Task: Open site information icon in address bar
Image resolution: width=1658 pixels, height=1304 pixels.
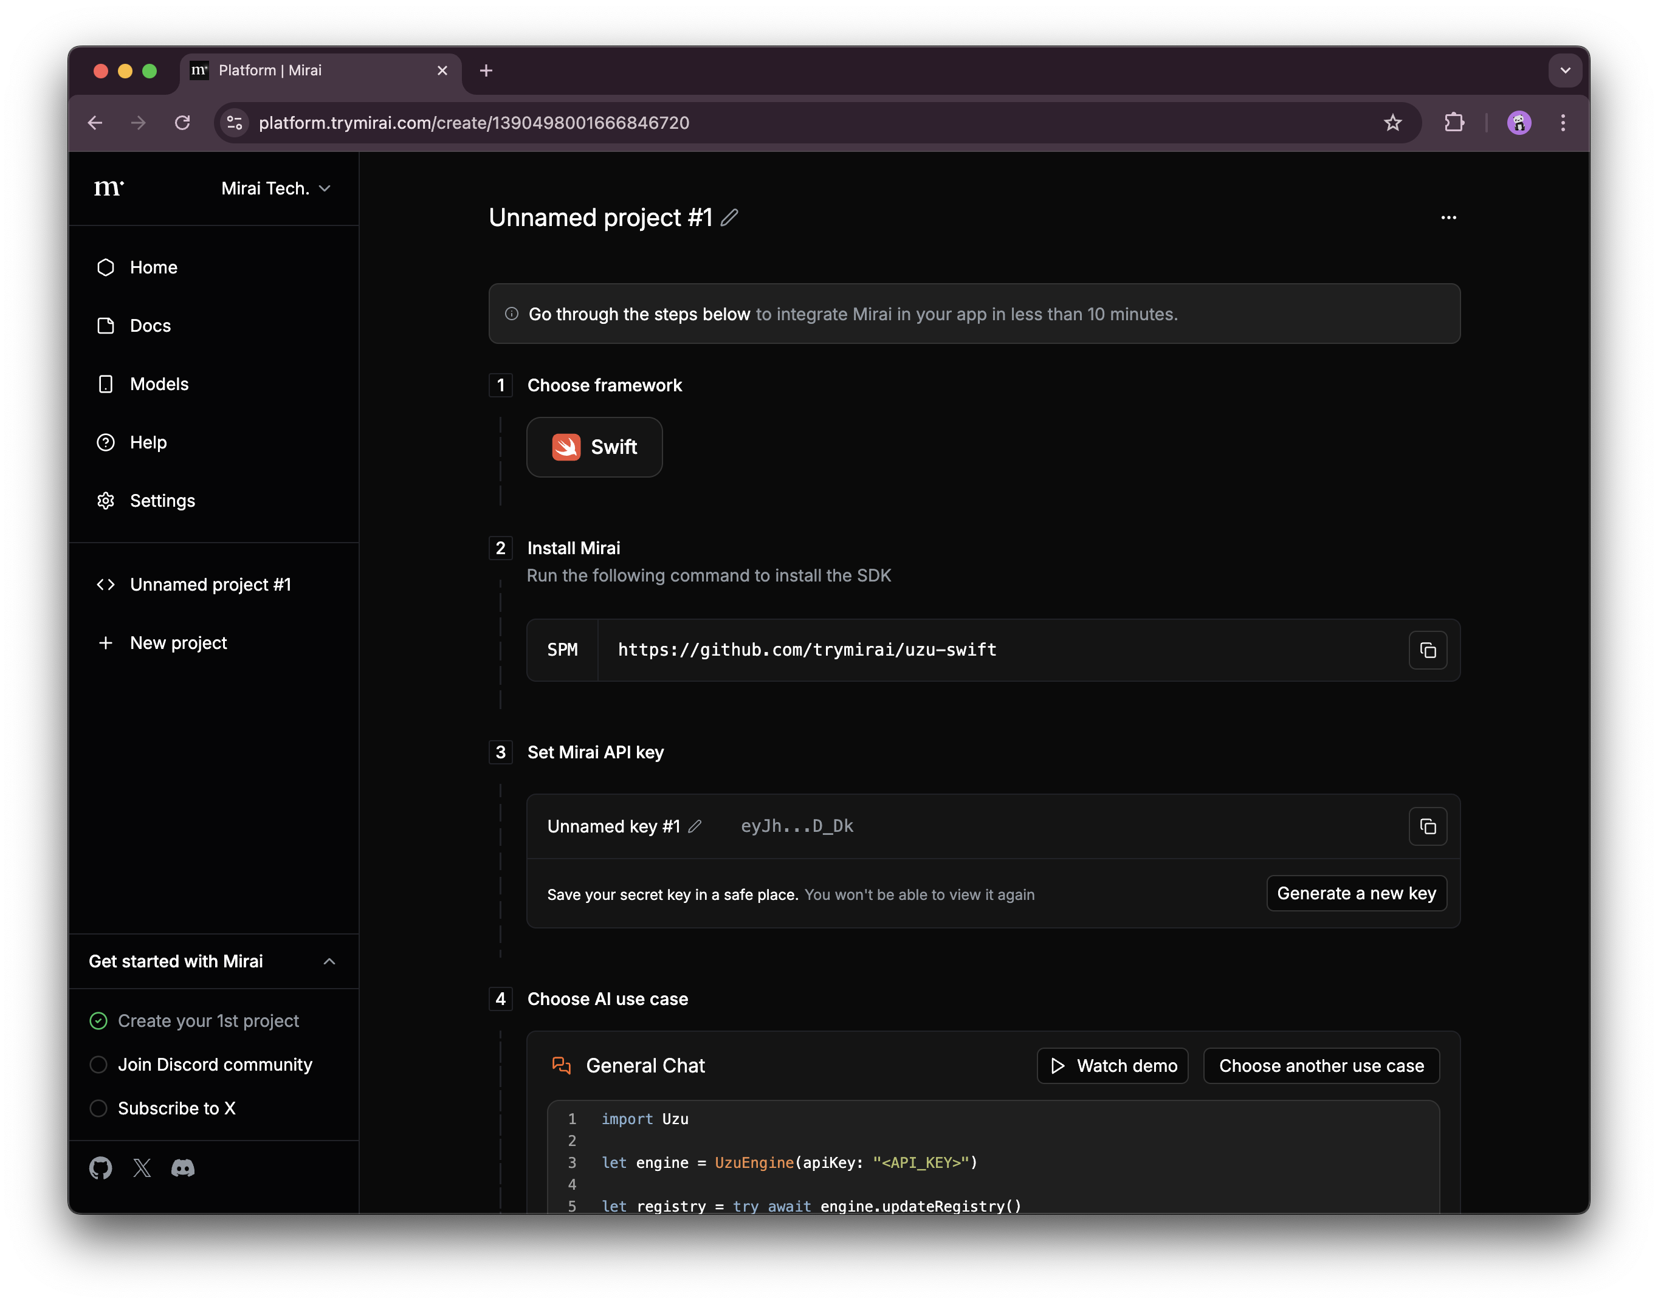Action: [235, 123]
